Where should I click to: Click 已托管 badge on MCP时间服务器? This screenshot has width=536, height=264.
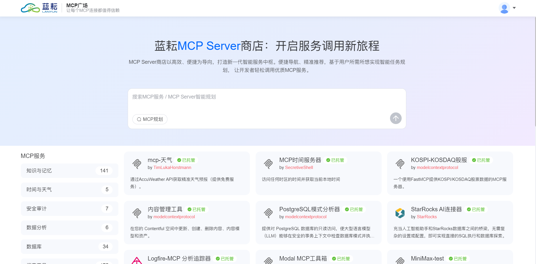pyautogui.click(x=335, y=160)
